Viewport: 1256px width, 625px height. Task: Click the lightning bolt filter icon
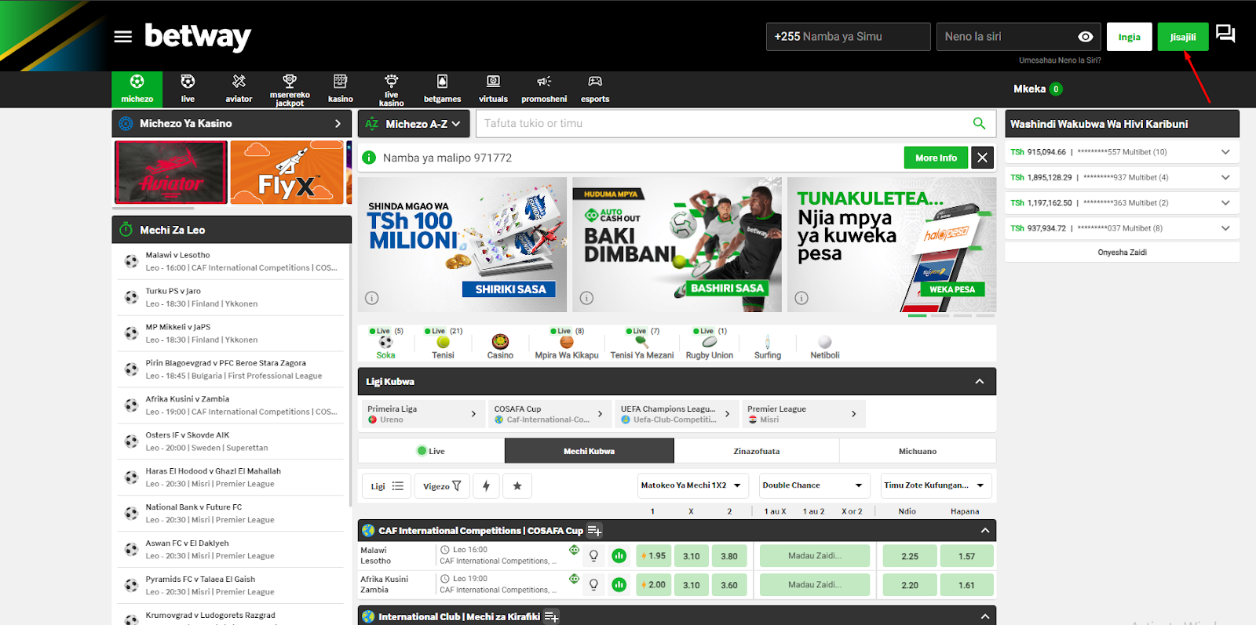(486, 486)
